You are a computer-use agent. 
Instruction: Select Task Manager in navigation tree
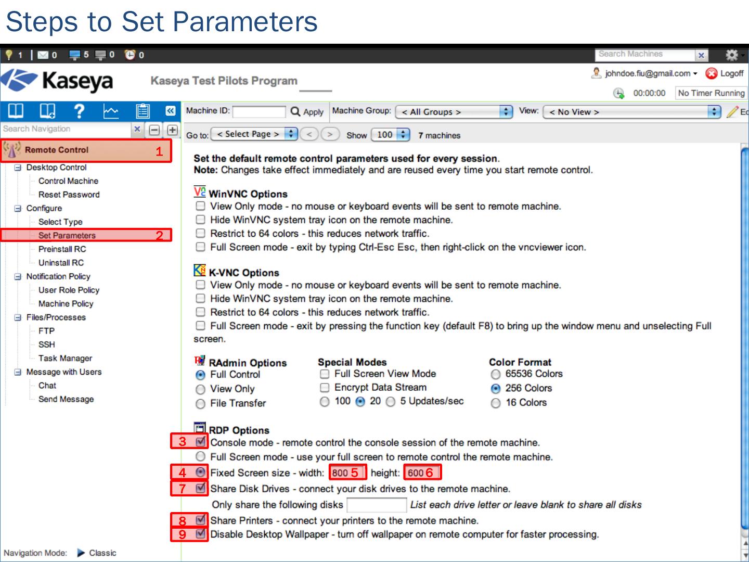[65, 358]
